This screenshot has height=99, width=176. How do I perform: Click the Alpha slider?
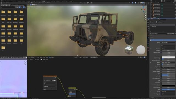pyautogui.click(x=168, y=89)
